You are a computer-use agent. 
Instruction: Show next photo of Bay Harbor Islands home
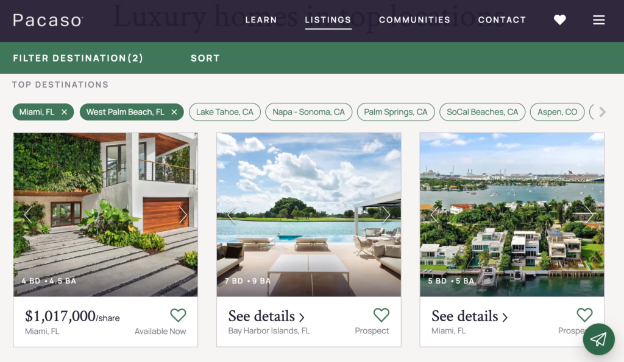tap(386, 215)
